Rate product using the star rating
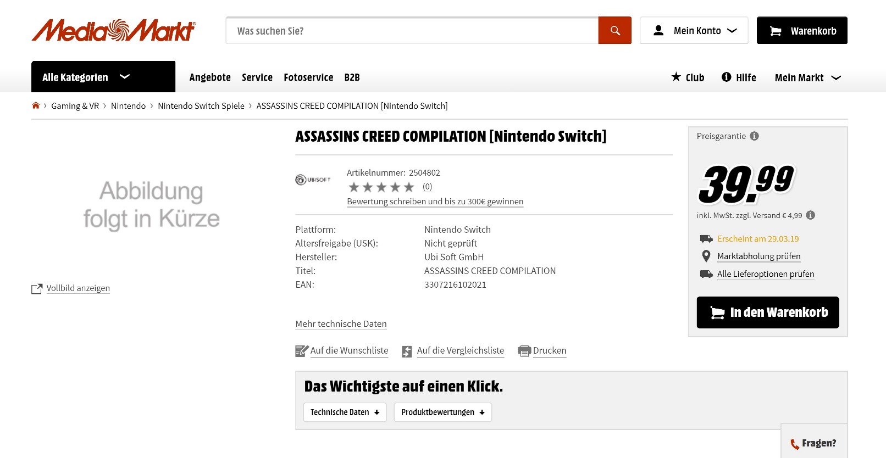Viewport: 886px width, 458px height. click(x=381, y=187)
